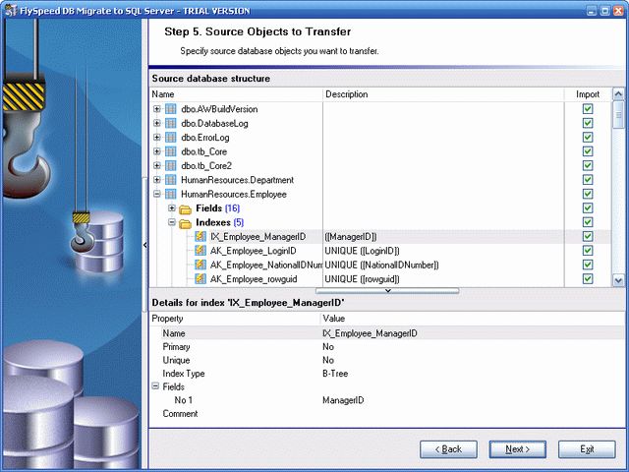Click the AK_Employee_rowguid index icon
Image resolution: width=629 pixels, height=472 pixels.
200,278
